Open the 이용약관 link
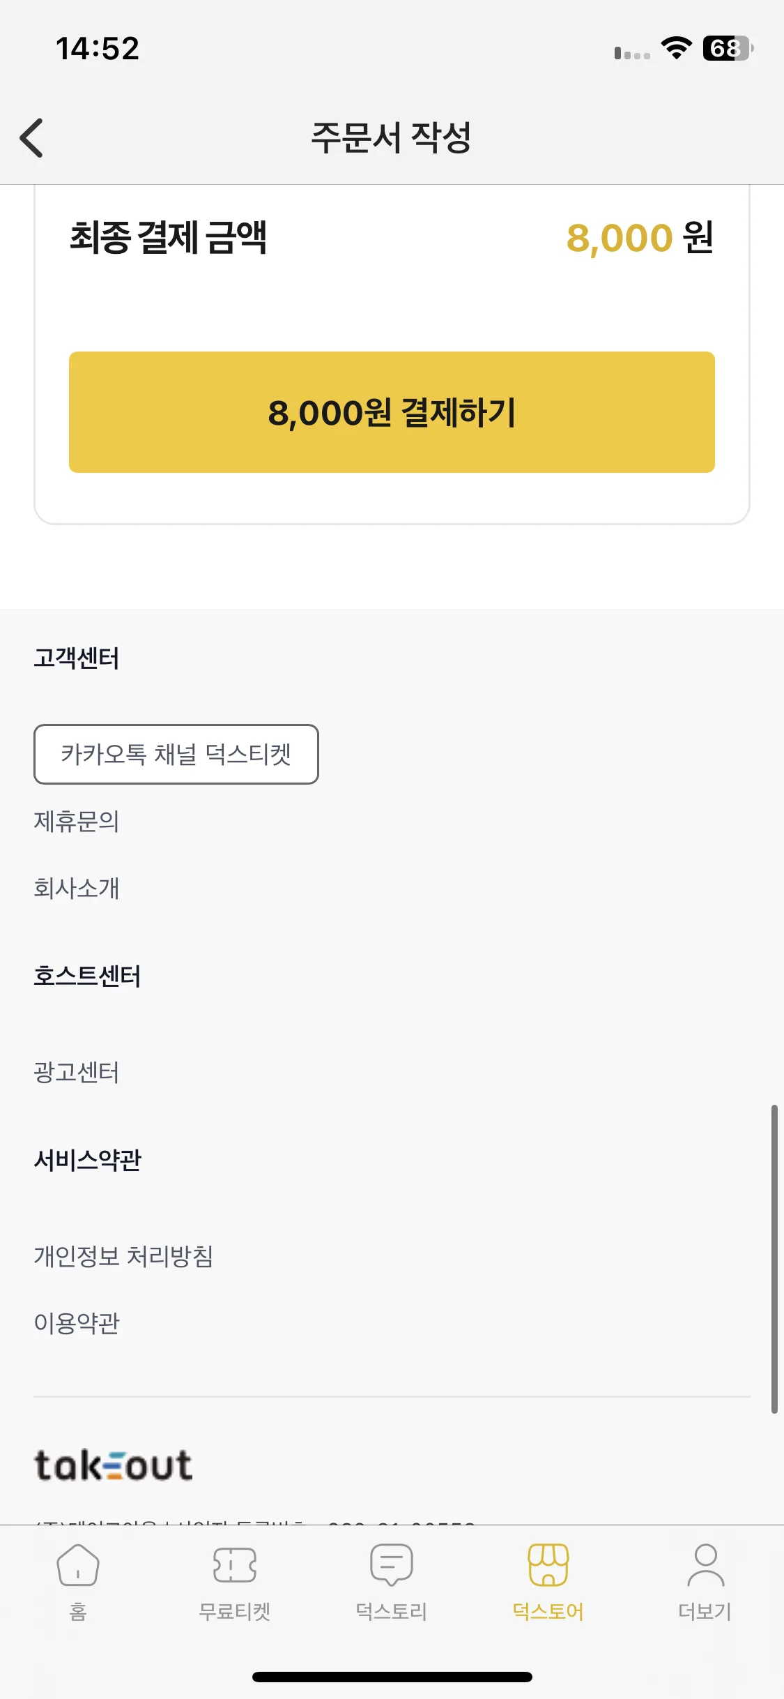 (77, 1323)
